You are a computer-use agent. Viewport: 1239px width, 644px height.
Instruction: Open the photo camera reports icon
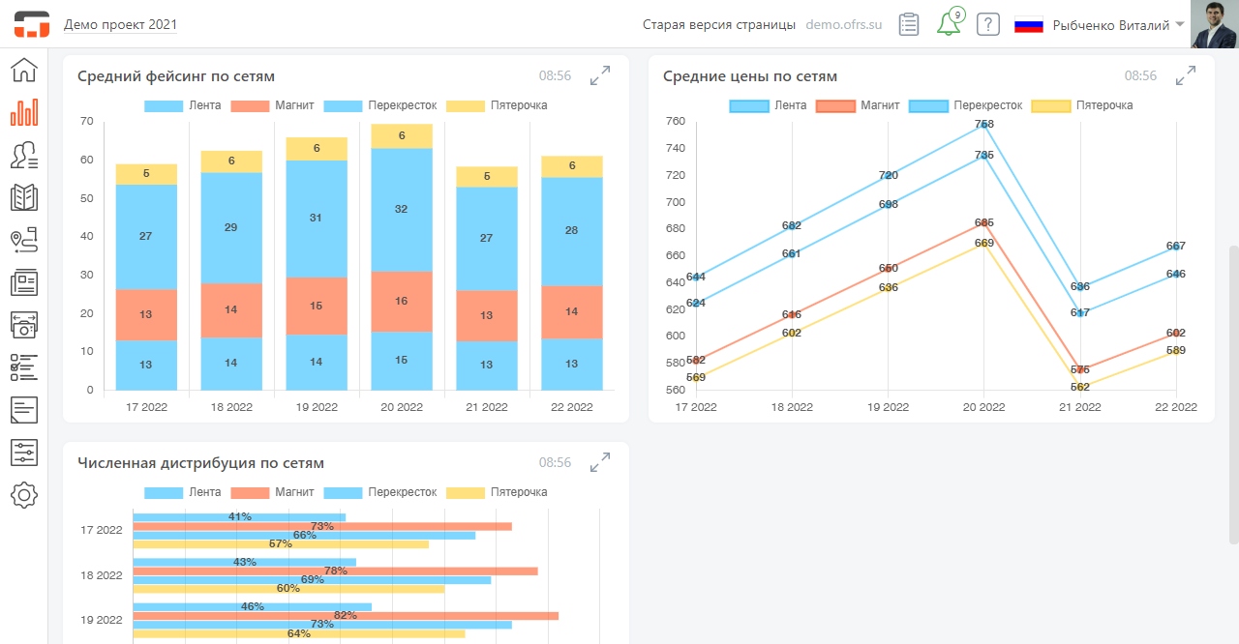pyautogui.click(x=23, y=324)
